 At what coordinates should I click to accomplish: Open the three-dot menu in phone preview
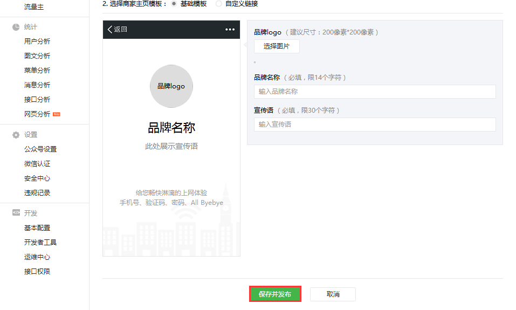coord(230,30)
